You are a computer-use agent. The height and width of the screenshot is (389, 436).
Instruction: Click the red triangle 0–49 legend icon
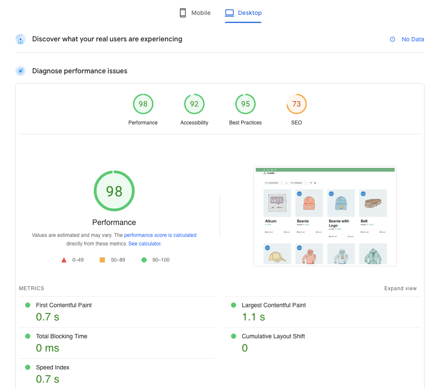(x=64, y=260)
